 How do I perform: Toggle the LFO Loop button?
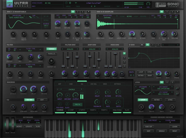142,100
